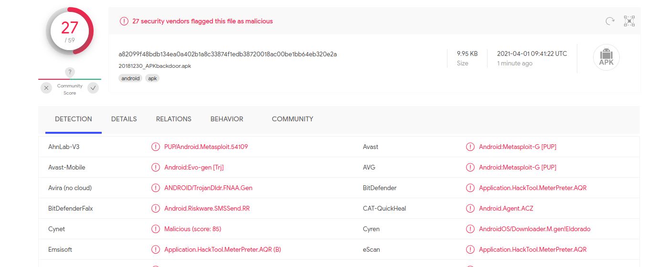Click the APK file type icon
Screen dimensions: 658x267
606,58
